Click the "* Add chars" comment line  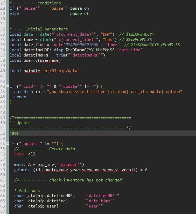[x=27, y=191]
